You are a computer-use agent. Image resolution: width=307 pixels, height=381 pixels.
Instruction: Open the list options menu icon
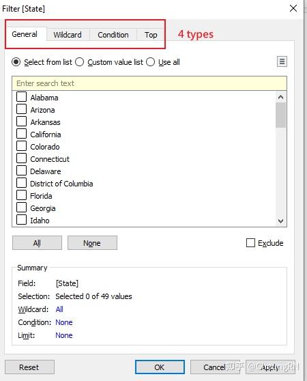click(282, 61)
